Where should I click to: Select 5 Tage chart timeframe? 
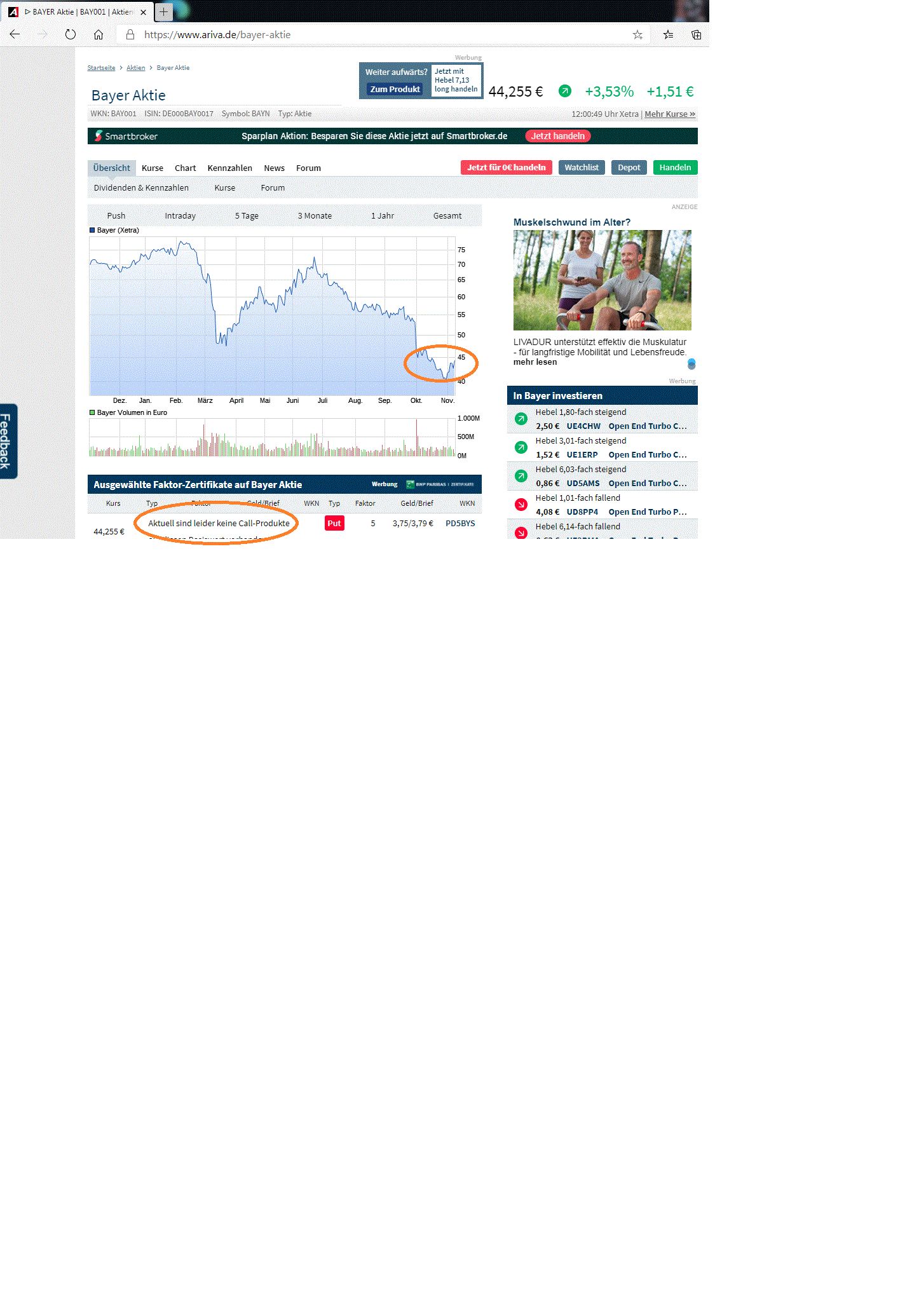click(247, 215)
